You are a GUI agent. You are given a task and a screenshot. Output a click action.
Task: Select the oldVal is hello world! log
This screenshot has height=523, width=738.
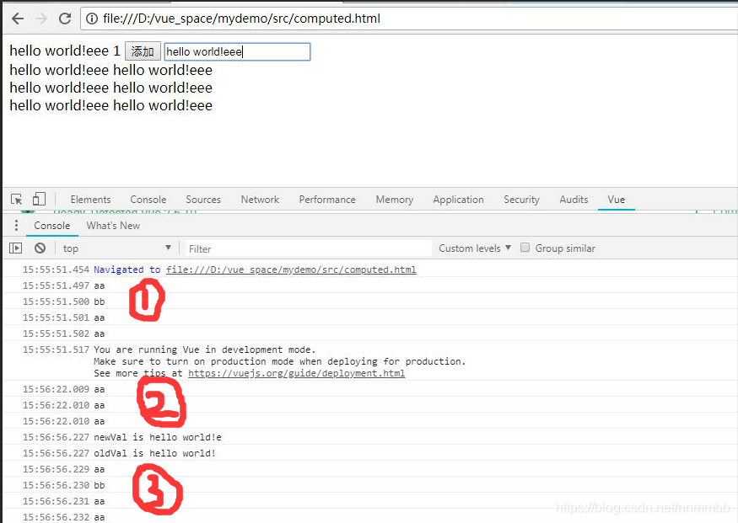point(154,453)
